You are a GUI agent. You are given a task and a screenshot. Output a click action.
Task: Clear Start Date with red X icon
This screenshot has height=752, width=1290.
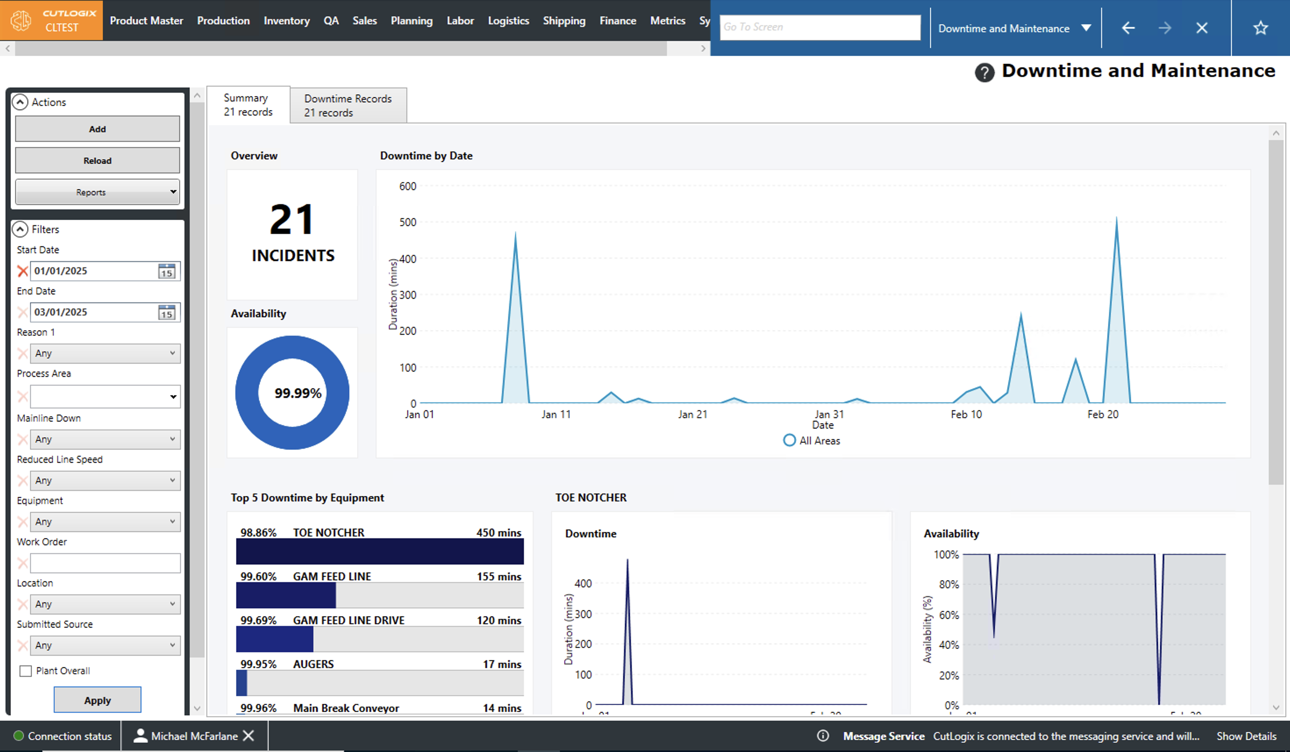[x=22, y=271]
